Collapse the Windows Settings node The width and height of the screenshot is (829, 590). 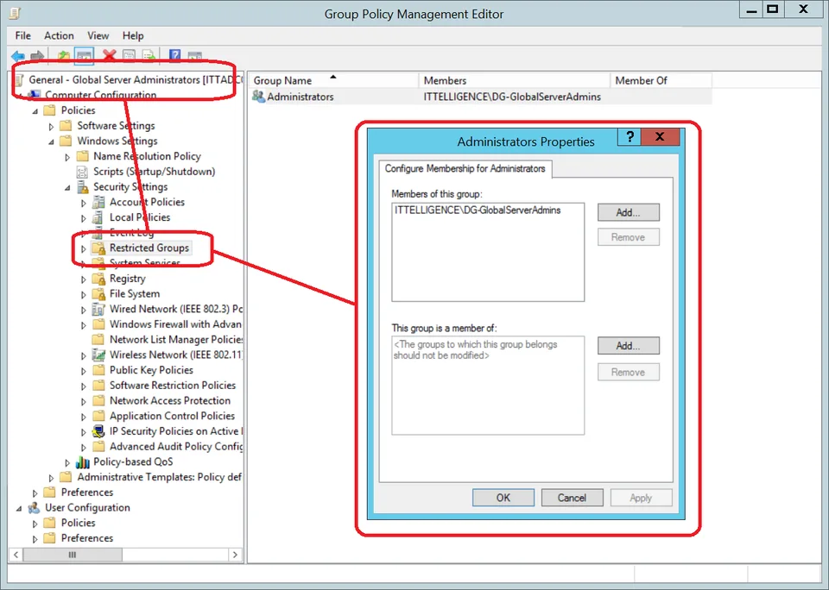point(51,142)
